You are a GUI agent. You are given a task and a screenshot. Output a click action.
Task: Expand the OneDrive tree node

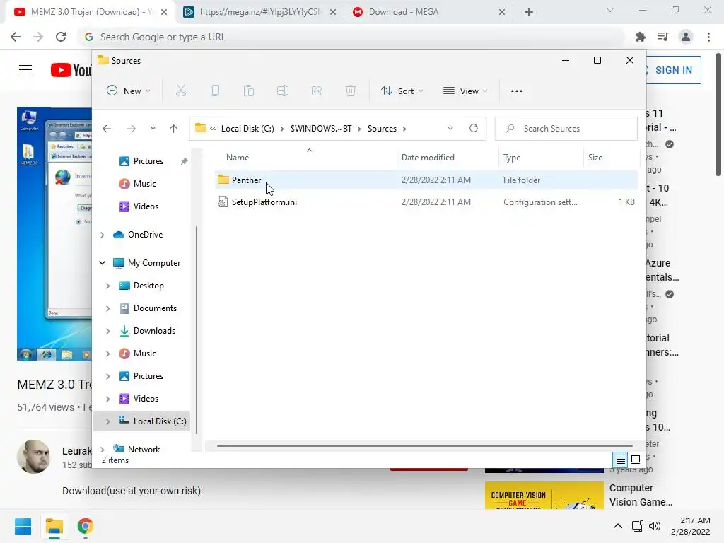(x=102, y=235)
